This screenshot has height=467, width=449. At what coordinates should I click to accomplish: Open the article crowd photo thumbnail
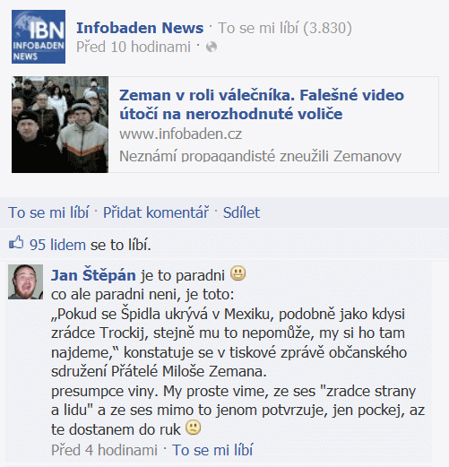point(60,125)
